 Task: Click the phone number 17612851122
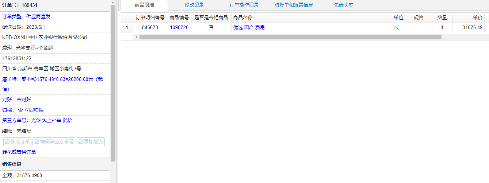[x=17, y=58]
